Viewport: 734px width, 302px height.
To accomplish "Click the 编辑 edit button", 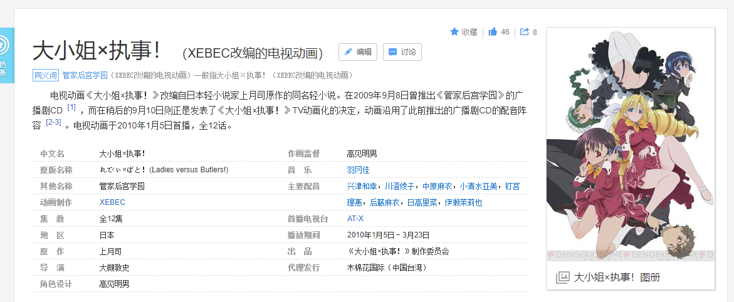I will (358, 52).
